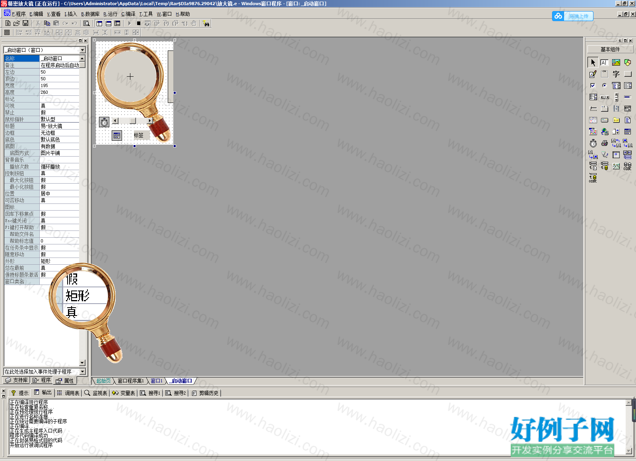Switch to the 剪辑历史 tab
The width and height of the screenshot is (636, 461).
click(205, 393)
